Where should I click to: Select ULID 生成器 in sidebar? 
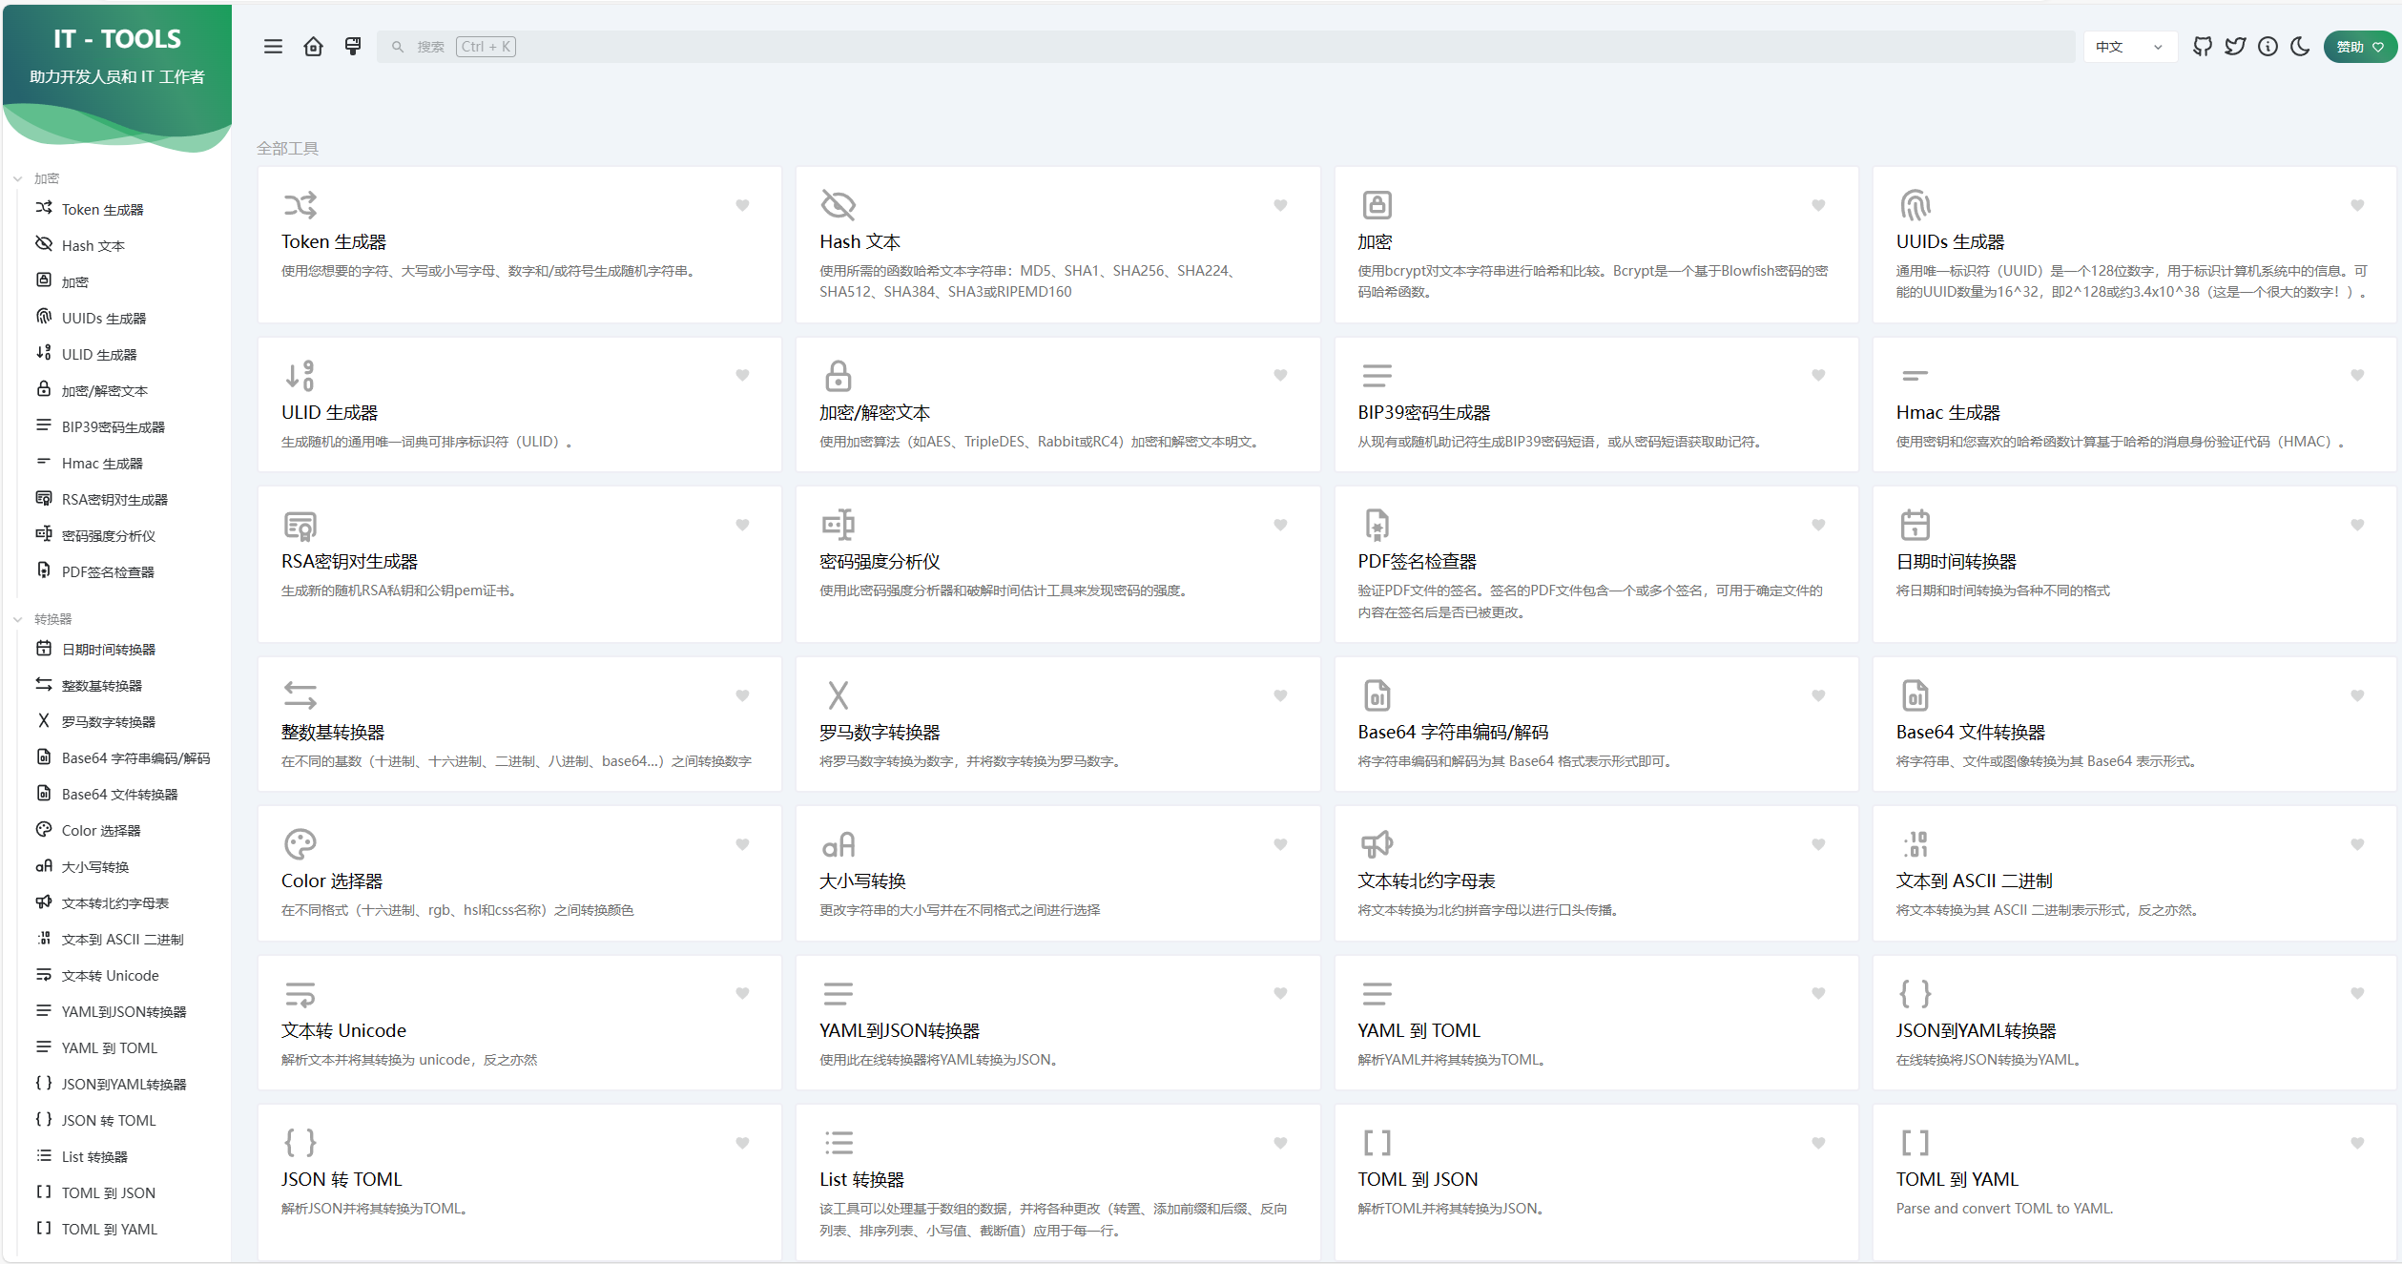pyautogui.click(x=99, y=355)
